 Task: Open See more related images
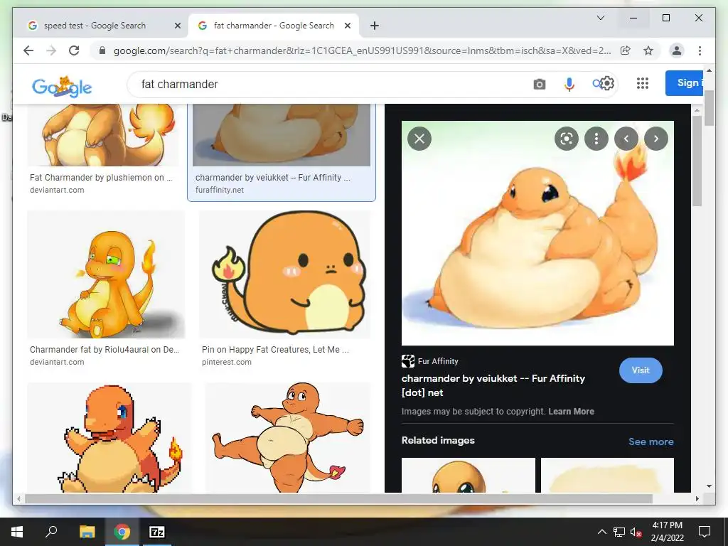651,441
